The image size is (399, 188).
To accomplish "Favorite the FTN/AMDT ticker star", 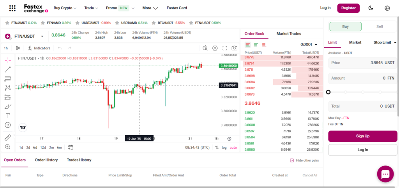I will click(7, 23).
